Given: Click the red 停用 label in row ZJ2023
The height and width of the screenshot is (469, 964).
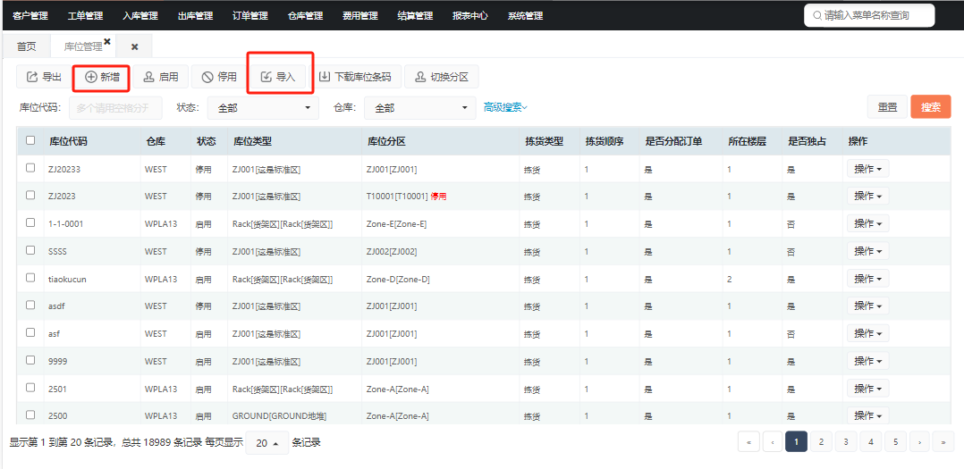Looking at the screenshot, I should point(438,197).
